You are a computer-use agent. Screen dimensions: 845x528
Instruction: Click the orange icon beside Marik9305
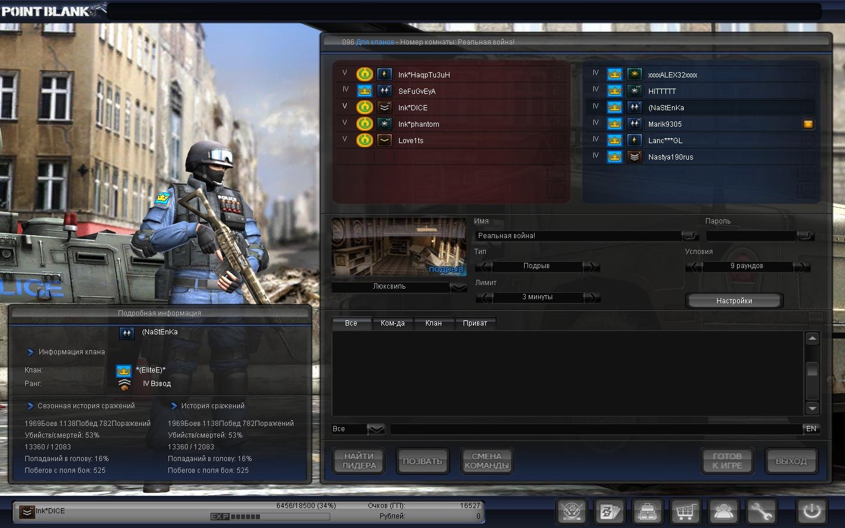tap(808, 124)
